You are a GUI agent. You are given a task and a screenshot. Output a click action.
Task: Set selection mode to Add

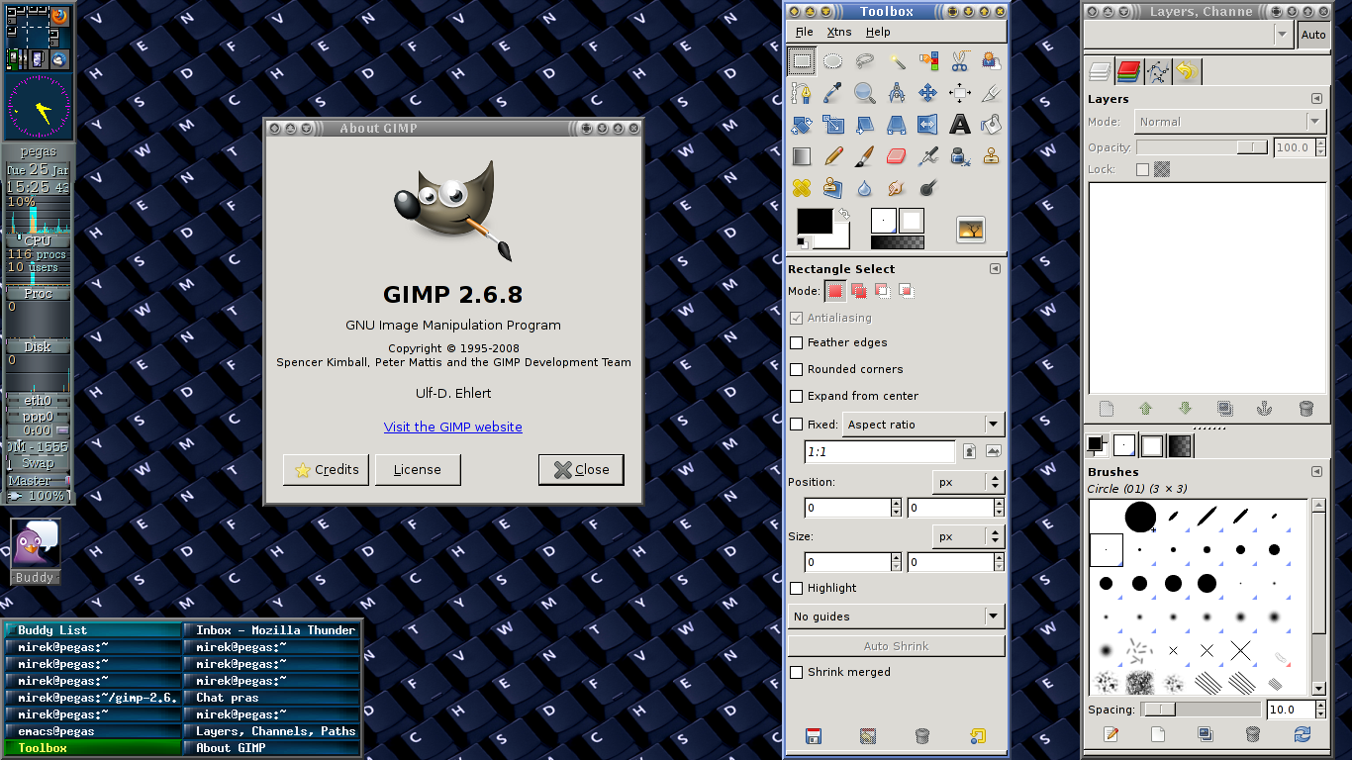(x=859, y=291)
